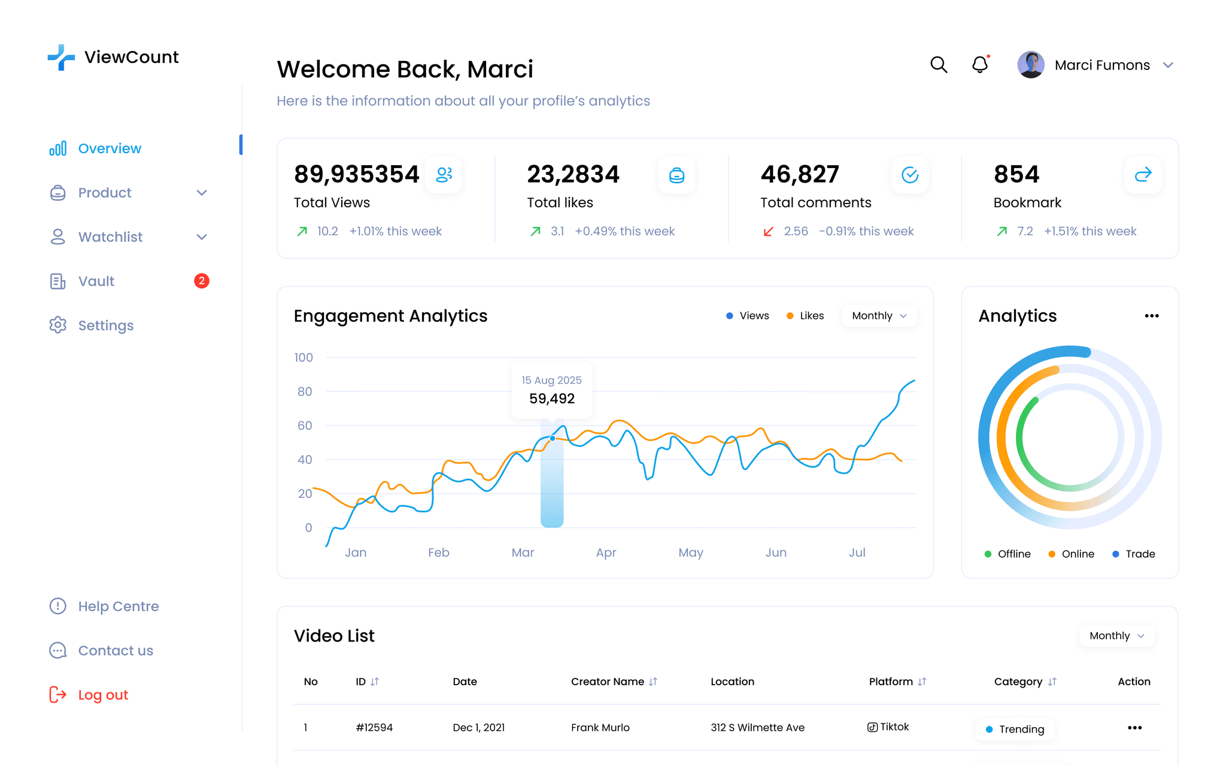The width and height of the screenshot is (1226, 766).
Task: Click the Bookmark share arrow icon
Action: (x=1143, y=175)
